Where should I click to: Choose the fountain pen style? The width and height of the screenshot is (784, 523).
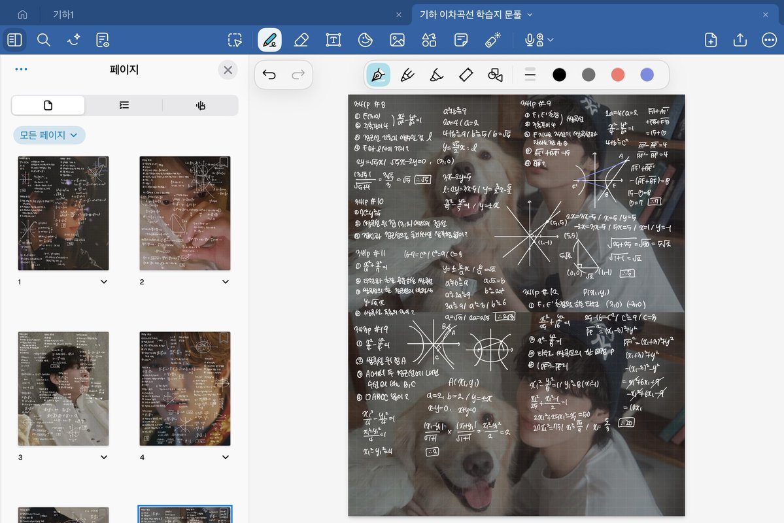pos(378,75)
